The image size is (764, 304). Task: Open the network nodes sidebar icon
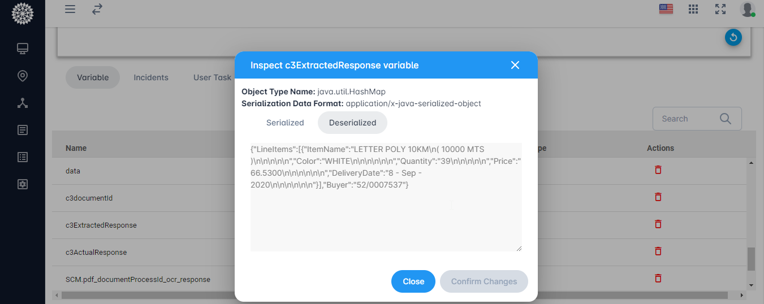(23, 103)
